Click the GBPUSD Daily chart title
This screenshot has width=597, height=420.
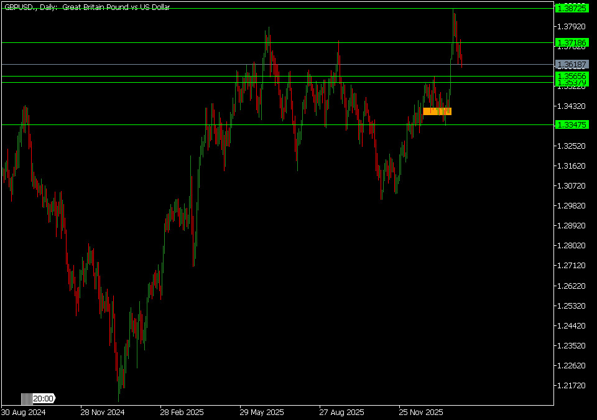[x=87, y=7]
